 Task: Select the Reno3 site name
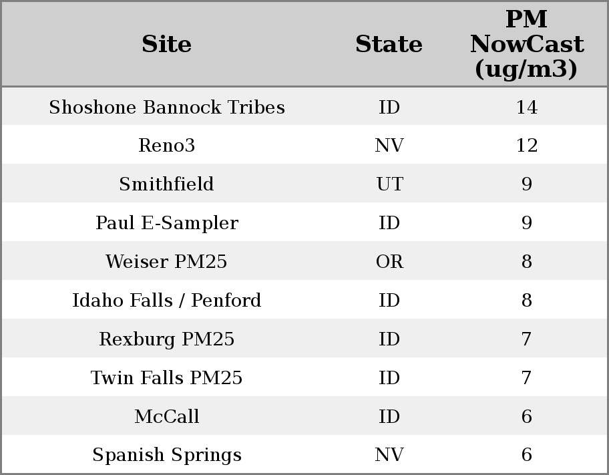coord(167,146)
